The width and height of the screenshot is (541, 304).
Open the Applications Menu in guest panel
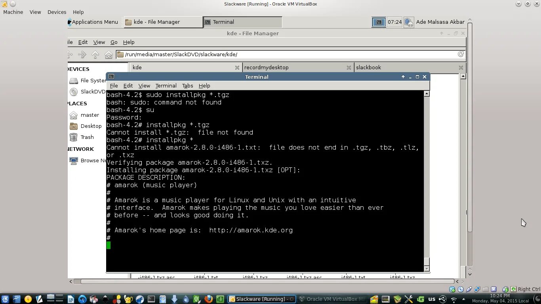pyautogui.click(x=93, y=22)
